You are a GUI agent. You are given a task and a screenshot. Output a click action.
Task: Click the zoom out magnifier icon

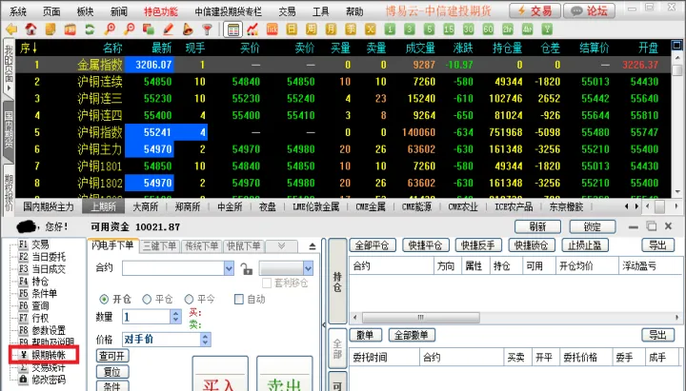tap(129, 29)
